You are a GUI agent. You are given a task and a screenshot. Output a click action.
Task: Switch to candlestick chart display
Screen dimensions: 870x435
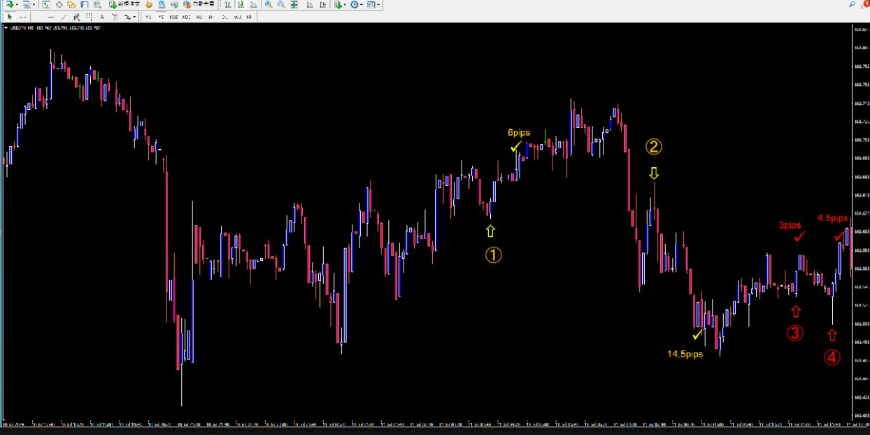tap(241, 4)
